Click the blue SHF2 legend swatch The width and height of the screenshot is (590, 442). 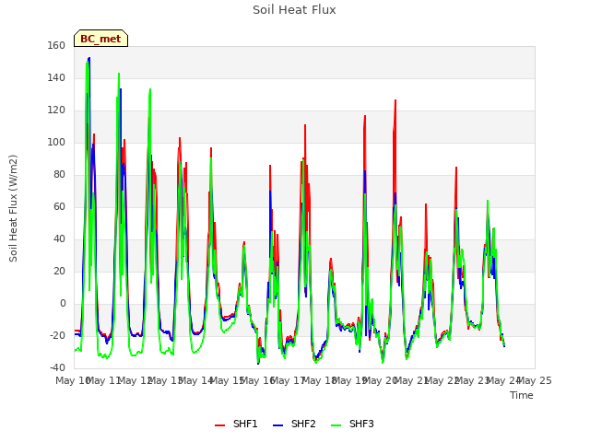[277, 425]
